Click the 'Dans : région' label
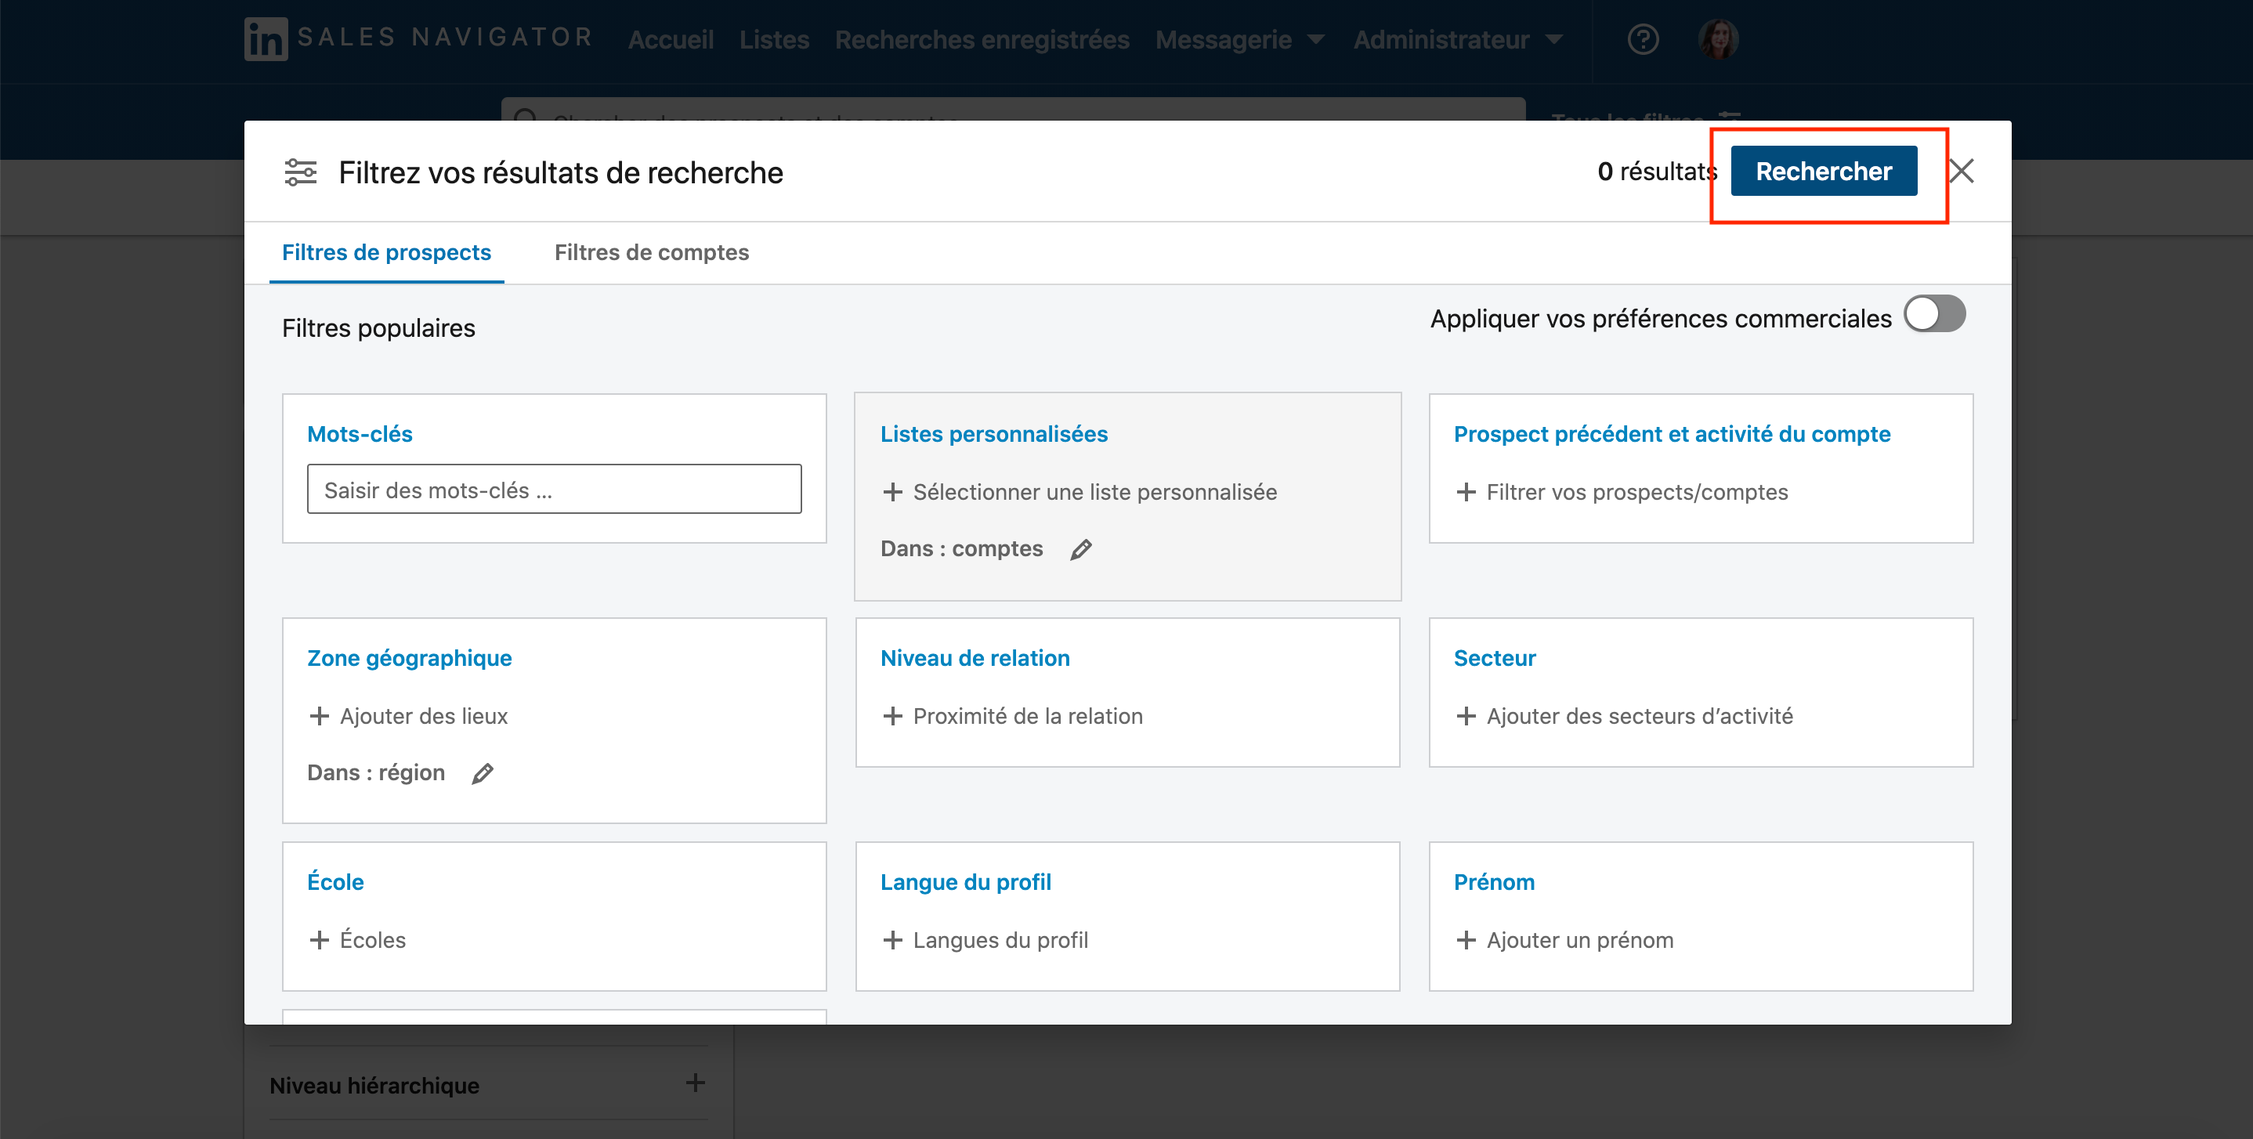 click(x=376, y=772)
